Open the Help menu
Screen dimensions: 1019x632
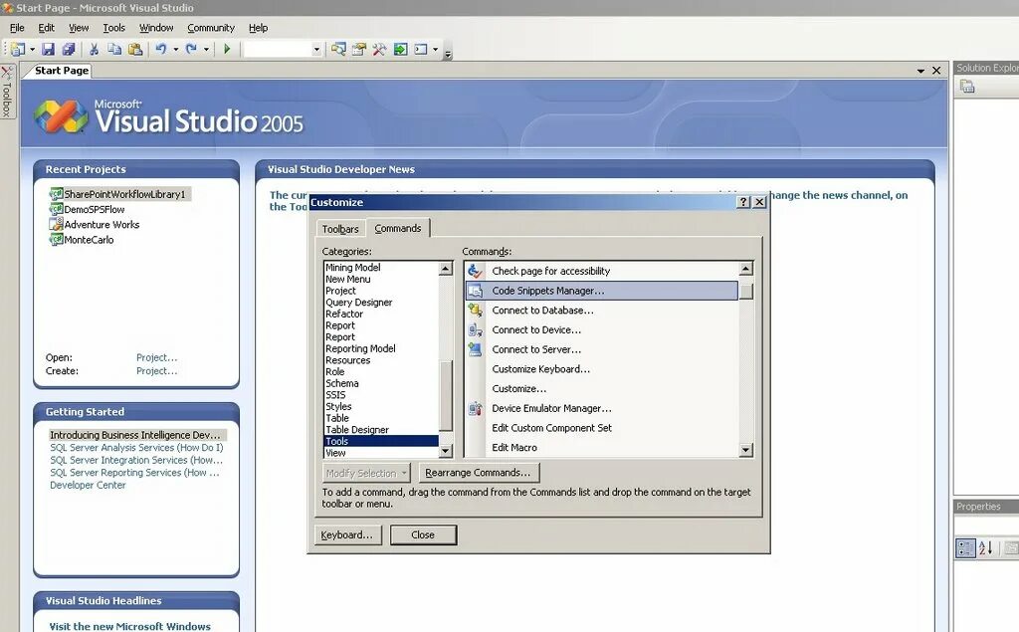pyautogui.click(x=258, y=28)
